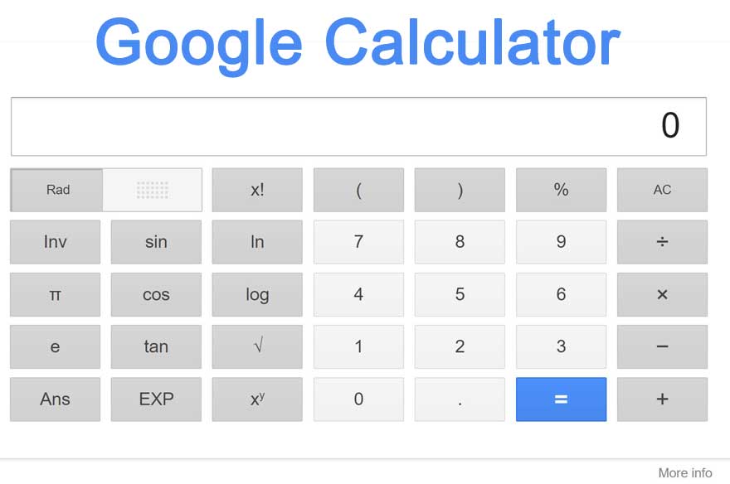730x484 pixels.
Task: Open the More info link
Action: (684, 472)
